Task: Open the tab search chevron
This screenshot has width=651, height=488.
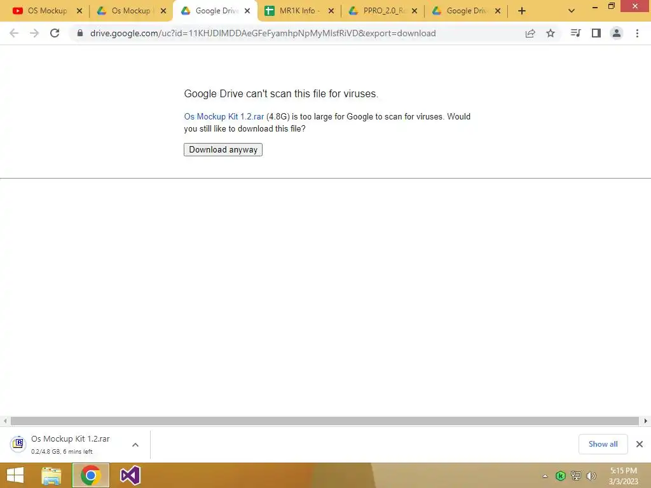Action: coord(572,11)
